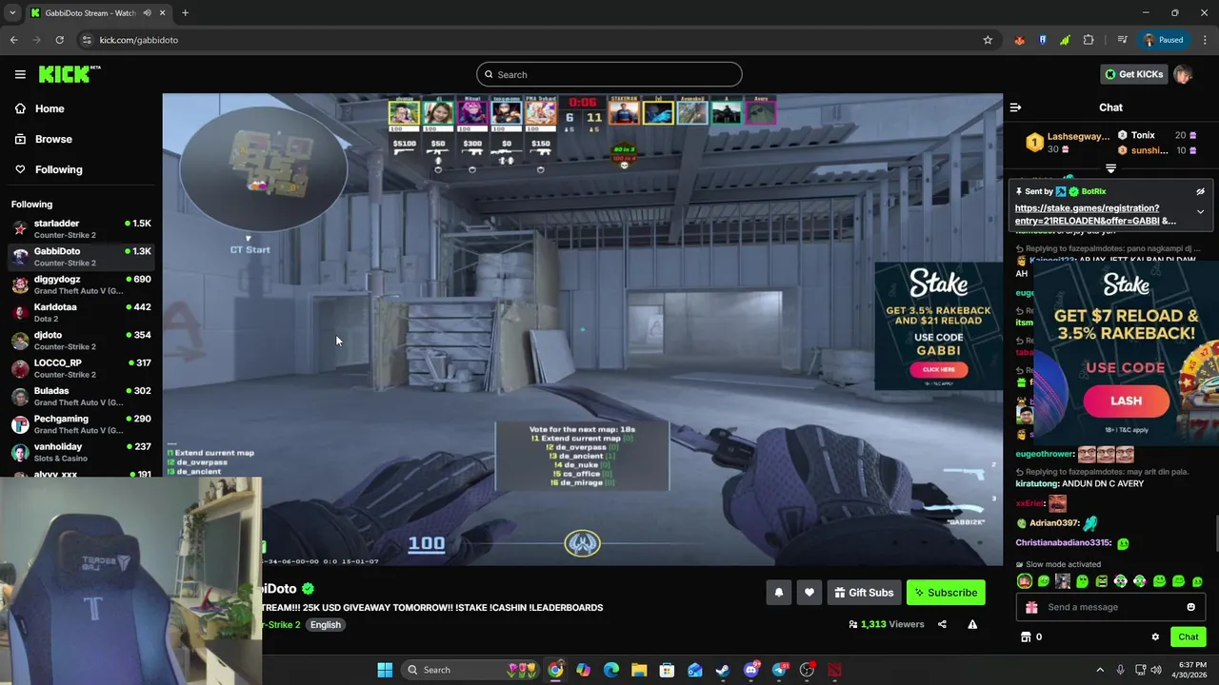The width and height of the screenshot is (1219, 685).
Task: Open the starladder channel in the Following list
Action: pyautogui.click(x=81, y=228)
